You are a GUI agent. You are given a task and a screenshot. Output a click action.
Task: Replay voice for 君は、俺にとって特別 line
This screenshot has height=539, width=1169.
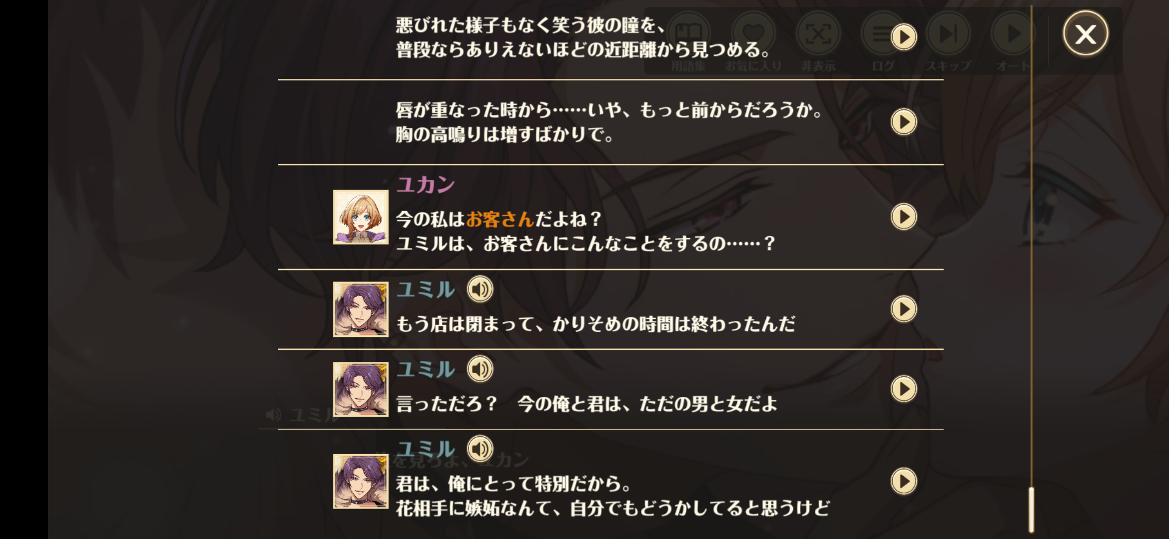[480, 449]
